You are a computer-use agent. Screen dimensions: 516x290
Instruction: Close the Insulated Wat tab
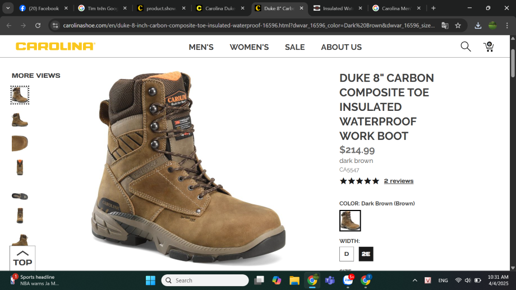point(360,8)
